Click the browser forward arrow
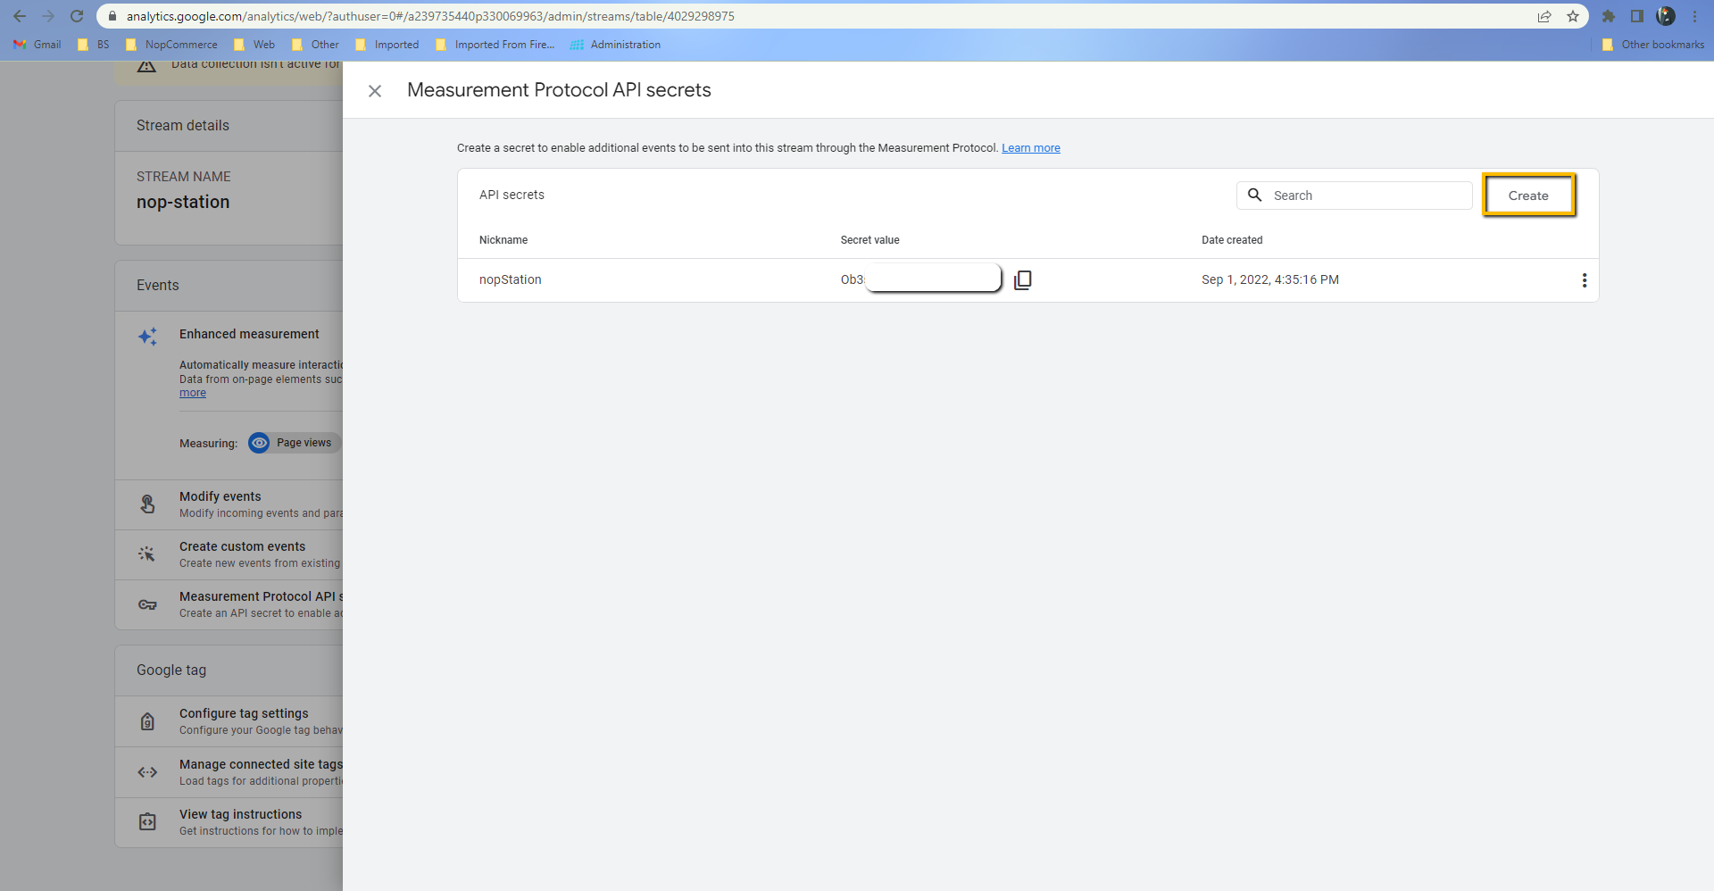Screen dimensions: 1714x891 click(48, 16)
